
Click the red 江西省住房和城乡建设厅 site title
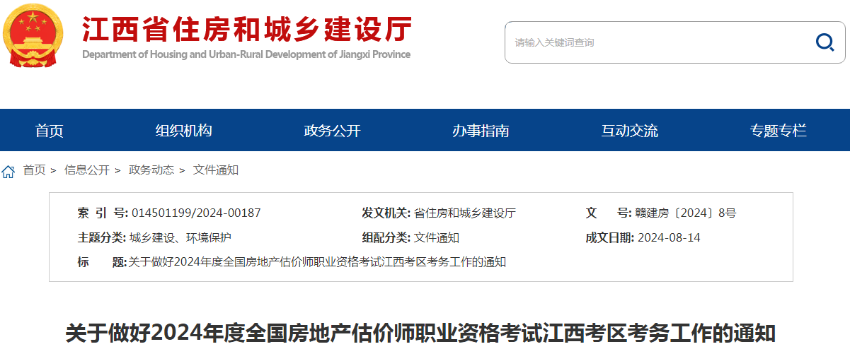click(246, 30)
